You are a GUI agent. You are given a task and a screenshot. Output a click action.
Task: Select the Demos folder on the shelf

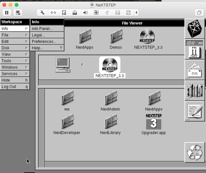click(x=116, y=39)
